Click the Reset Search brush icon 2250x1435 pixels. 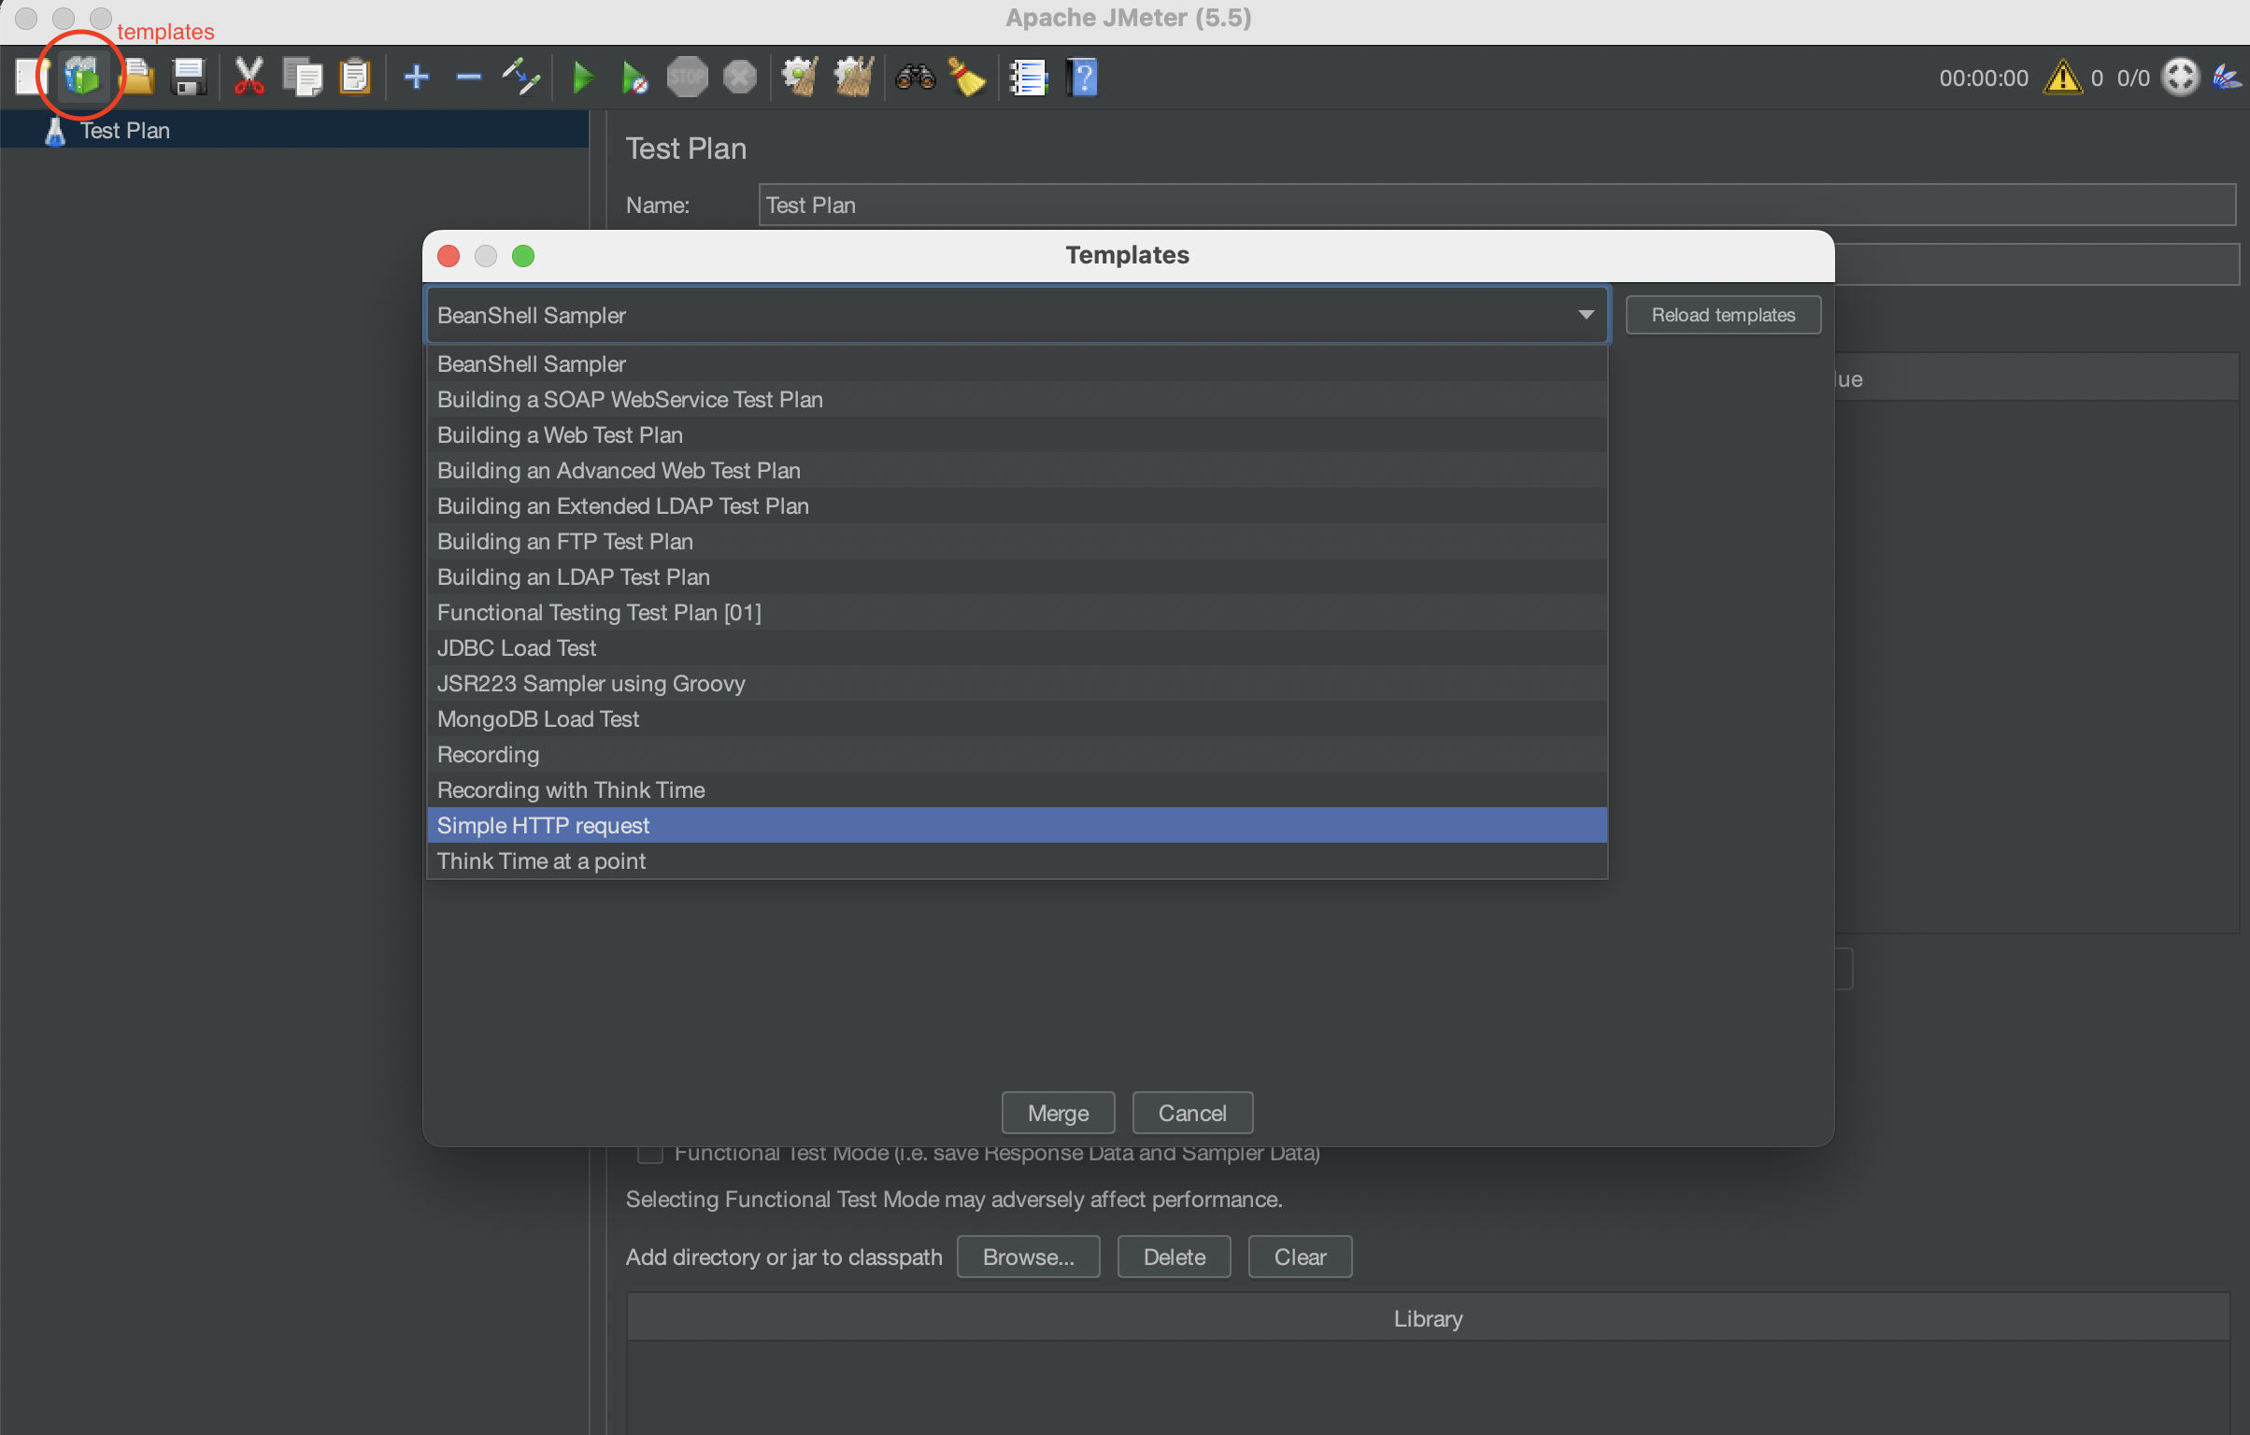click(967, 77)
